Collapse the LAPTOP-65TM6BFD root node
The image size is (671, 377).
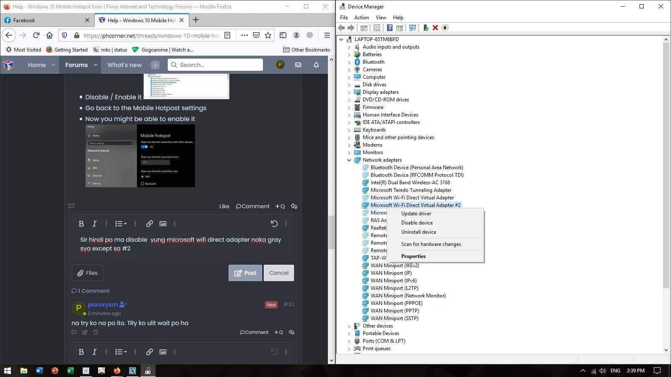(341, 39)
